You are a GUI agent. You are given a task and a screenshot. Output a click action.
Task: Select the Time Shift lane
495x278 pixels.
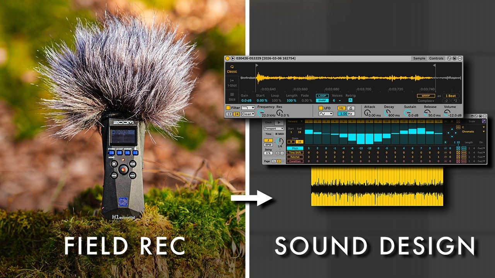[x=295, y=153]
